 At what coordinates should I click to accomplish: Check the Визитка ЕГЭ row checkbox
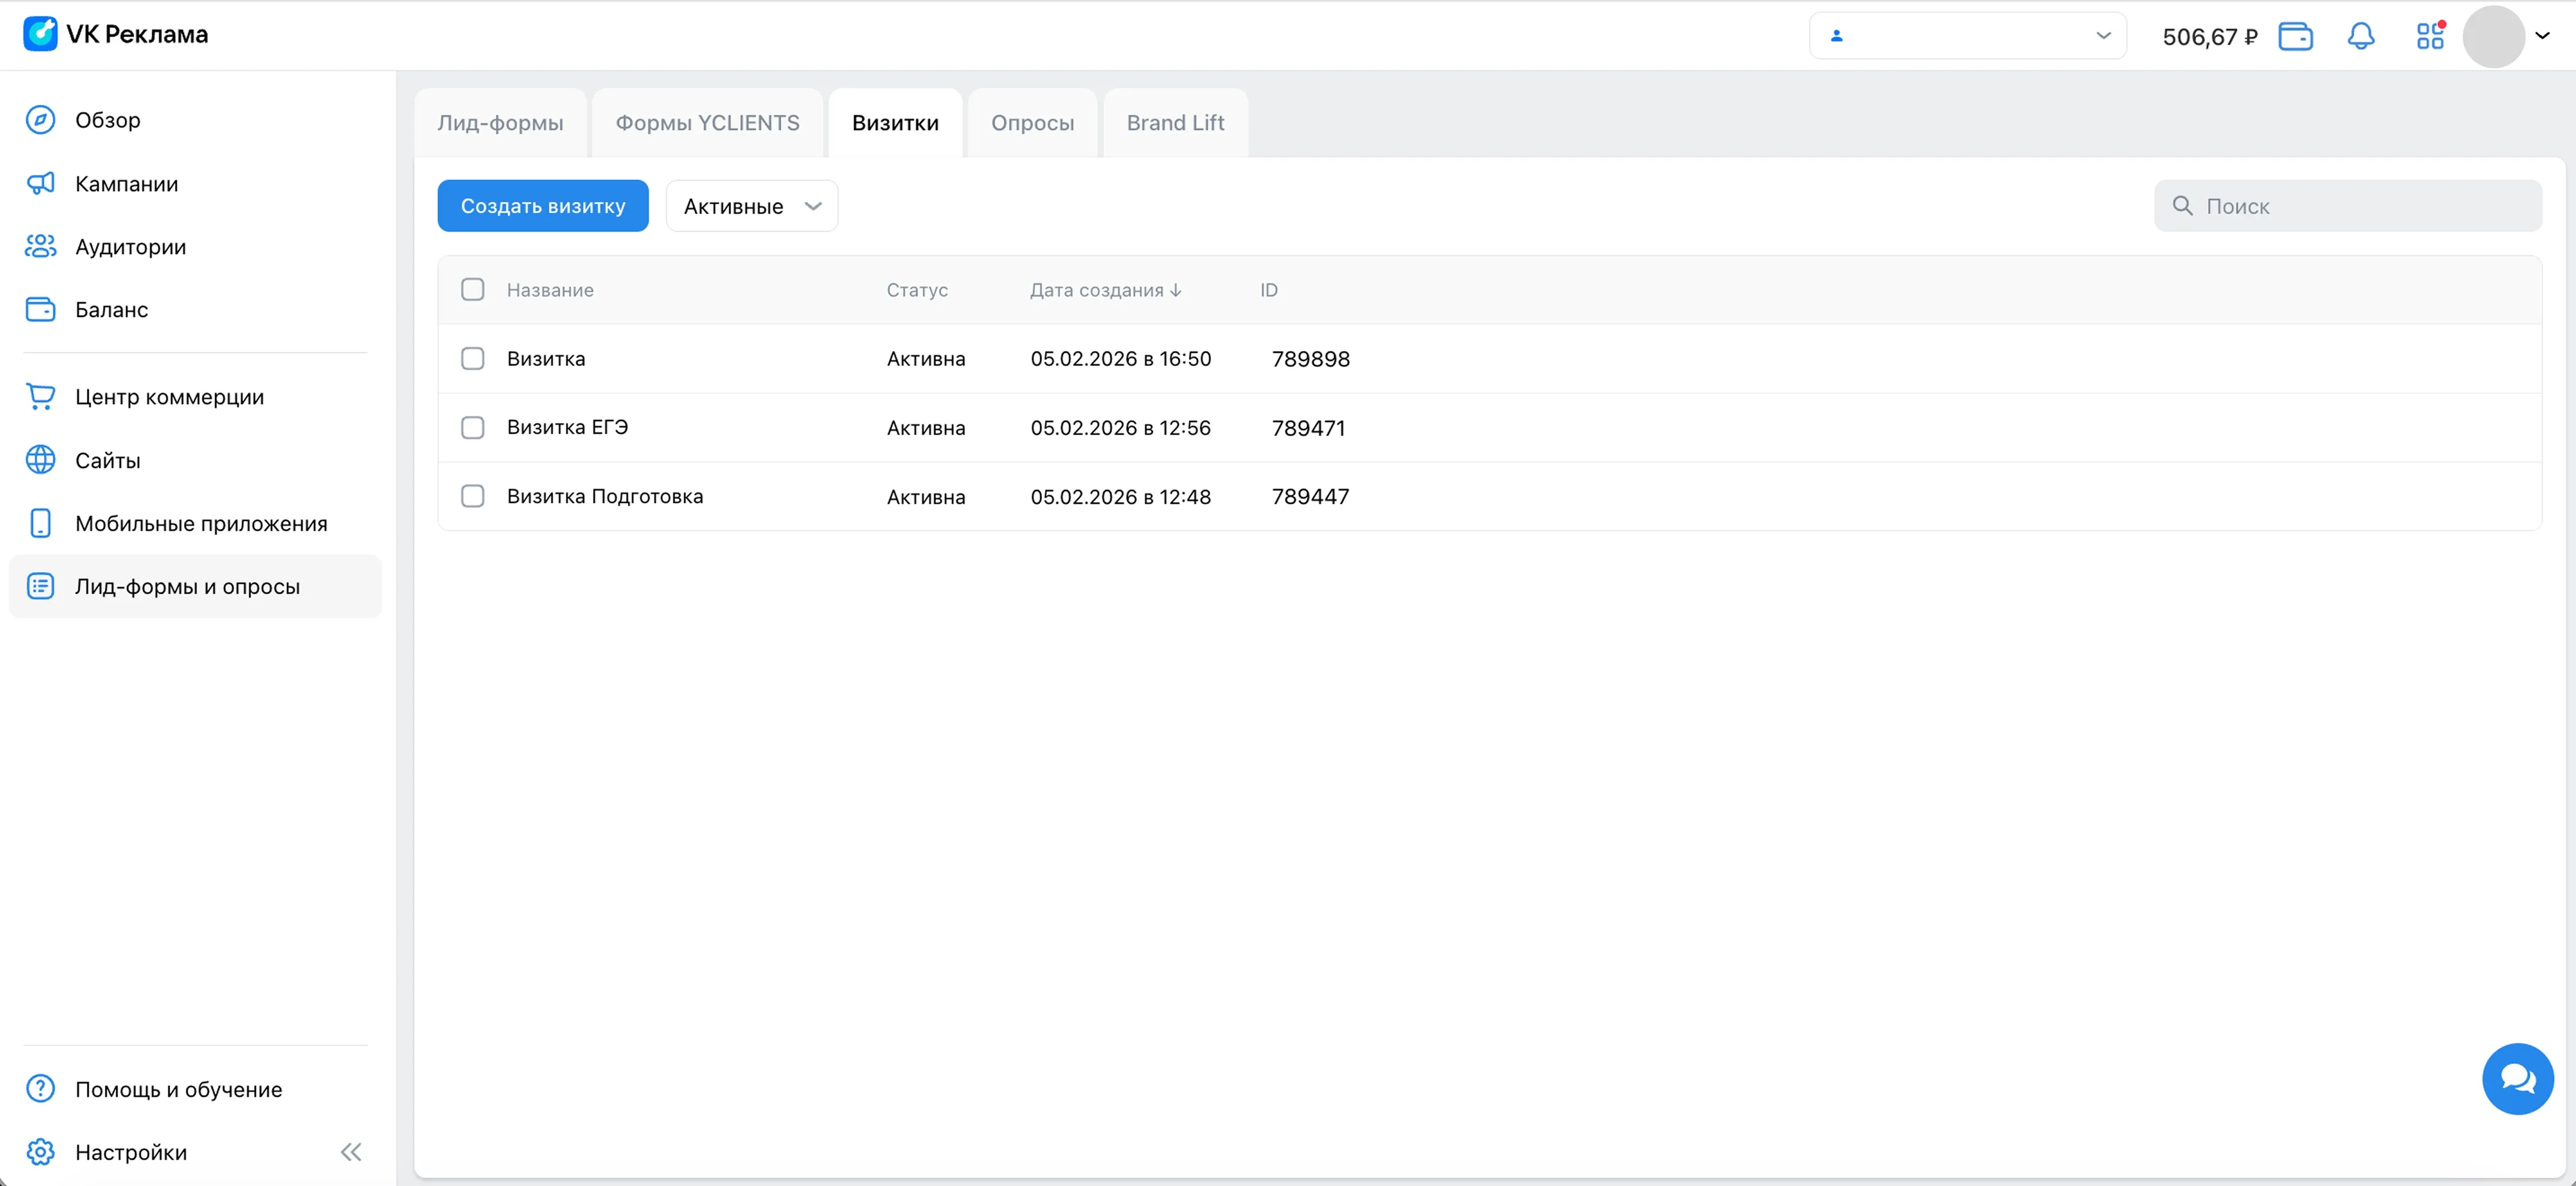click(x=472, y=428)
